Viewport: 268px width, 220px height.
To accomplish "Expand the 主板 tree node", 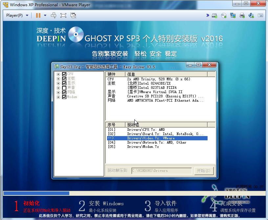I will coord(58,79).
